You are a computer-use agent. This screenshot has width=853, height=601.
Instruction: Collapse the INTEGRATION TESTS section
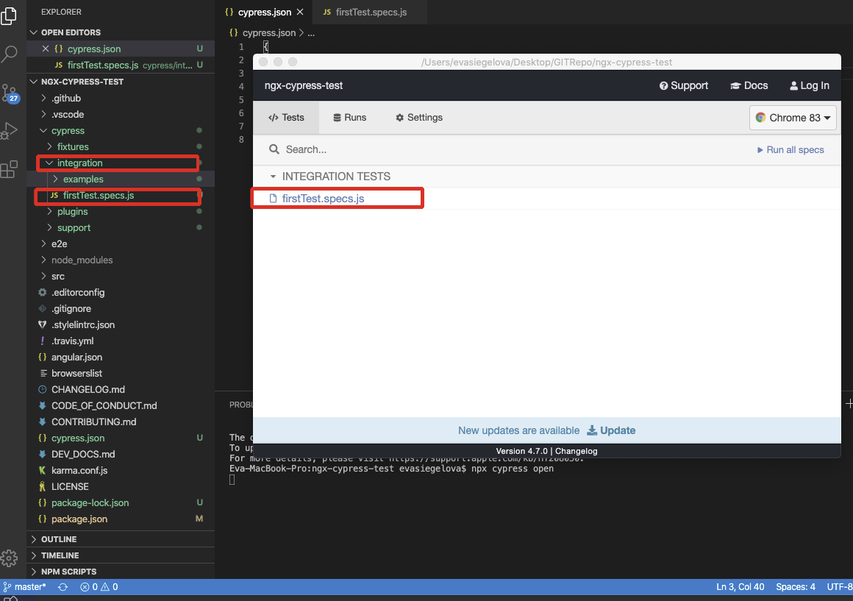pos(273,177)
